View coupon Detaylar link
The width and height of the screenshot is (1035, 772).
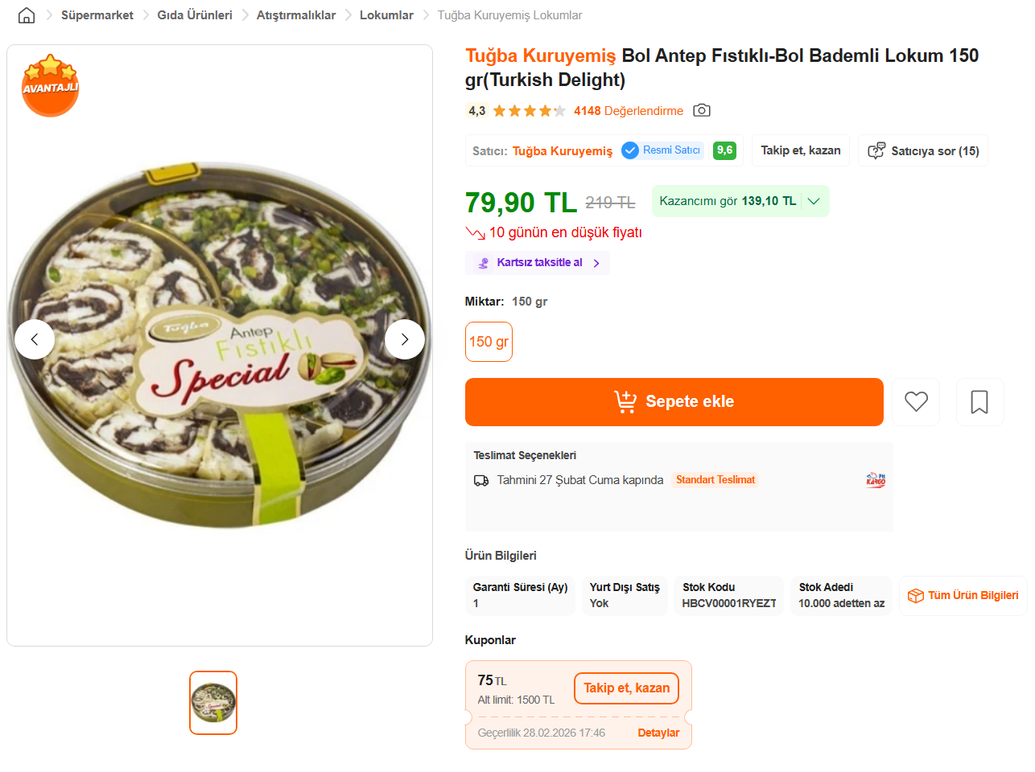tap(658, 733)
